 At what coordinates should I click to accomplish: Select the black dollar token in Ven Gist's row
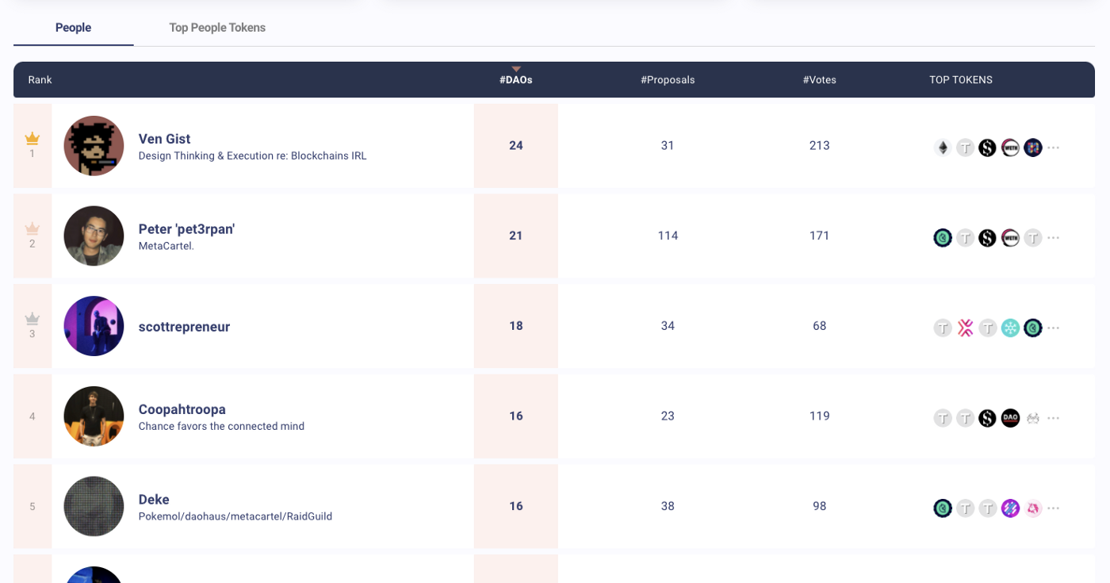pyautogui.click(x=987, y=148)
